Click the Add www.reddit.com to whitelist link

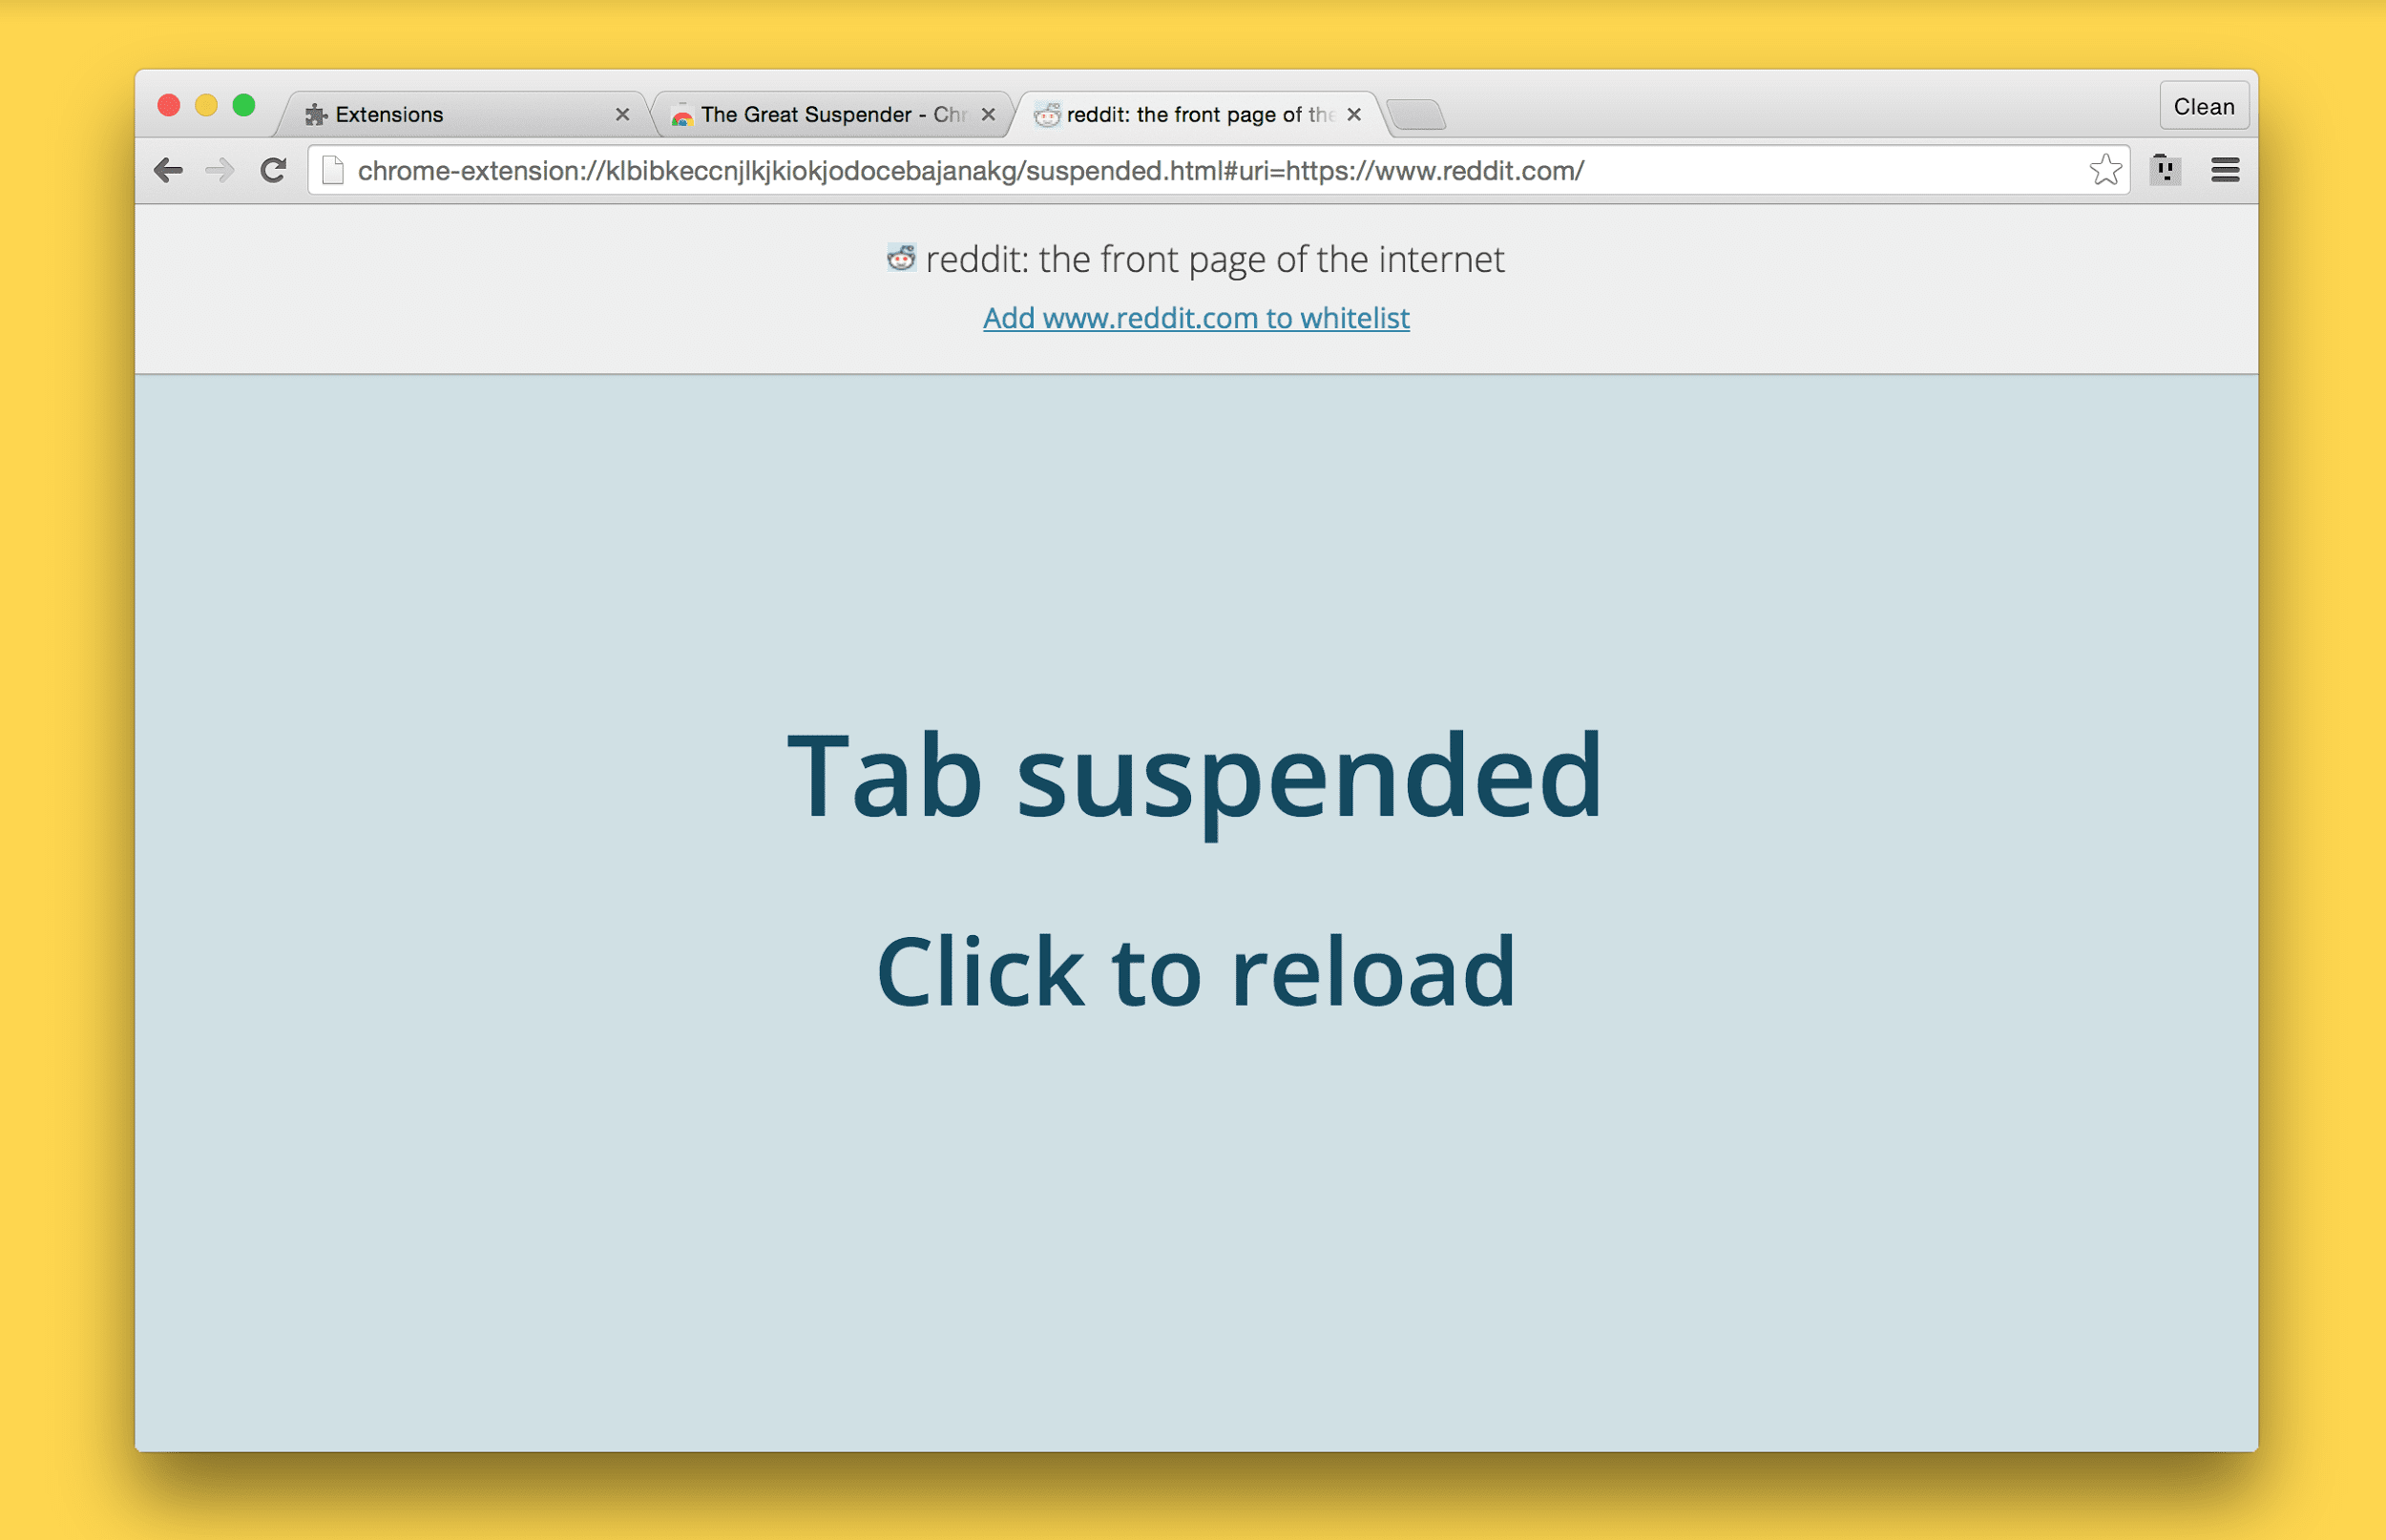[x=1193, y=317]
